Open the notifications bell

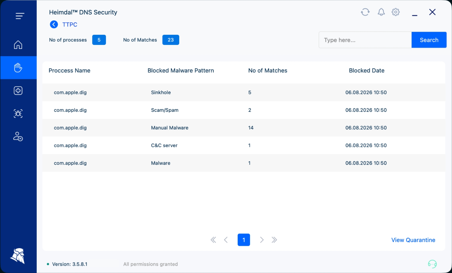click(381, 12)
